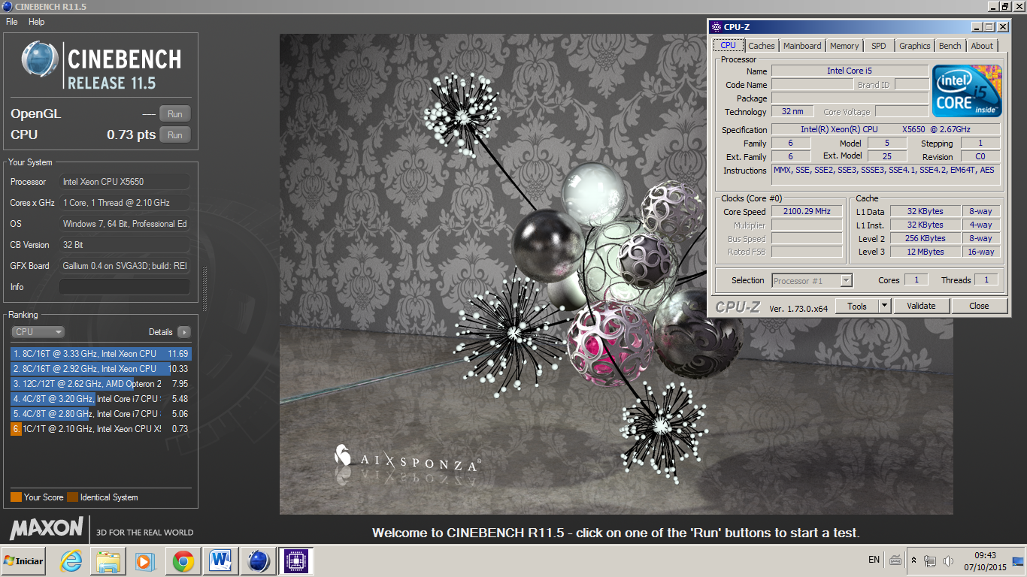Click the volume speaker tray icon

pos(948,560)
